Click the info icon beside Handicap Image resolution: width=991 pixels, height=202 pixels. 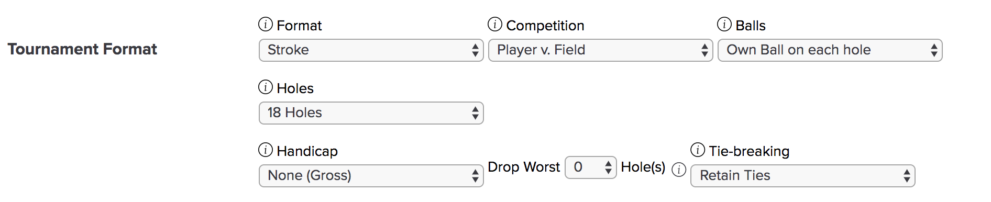266,150
